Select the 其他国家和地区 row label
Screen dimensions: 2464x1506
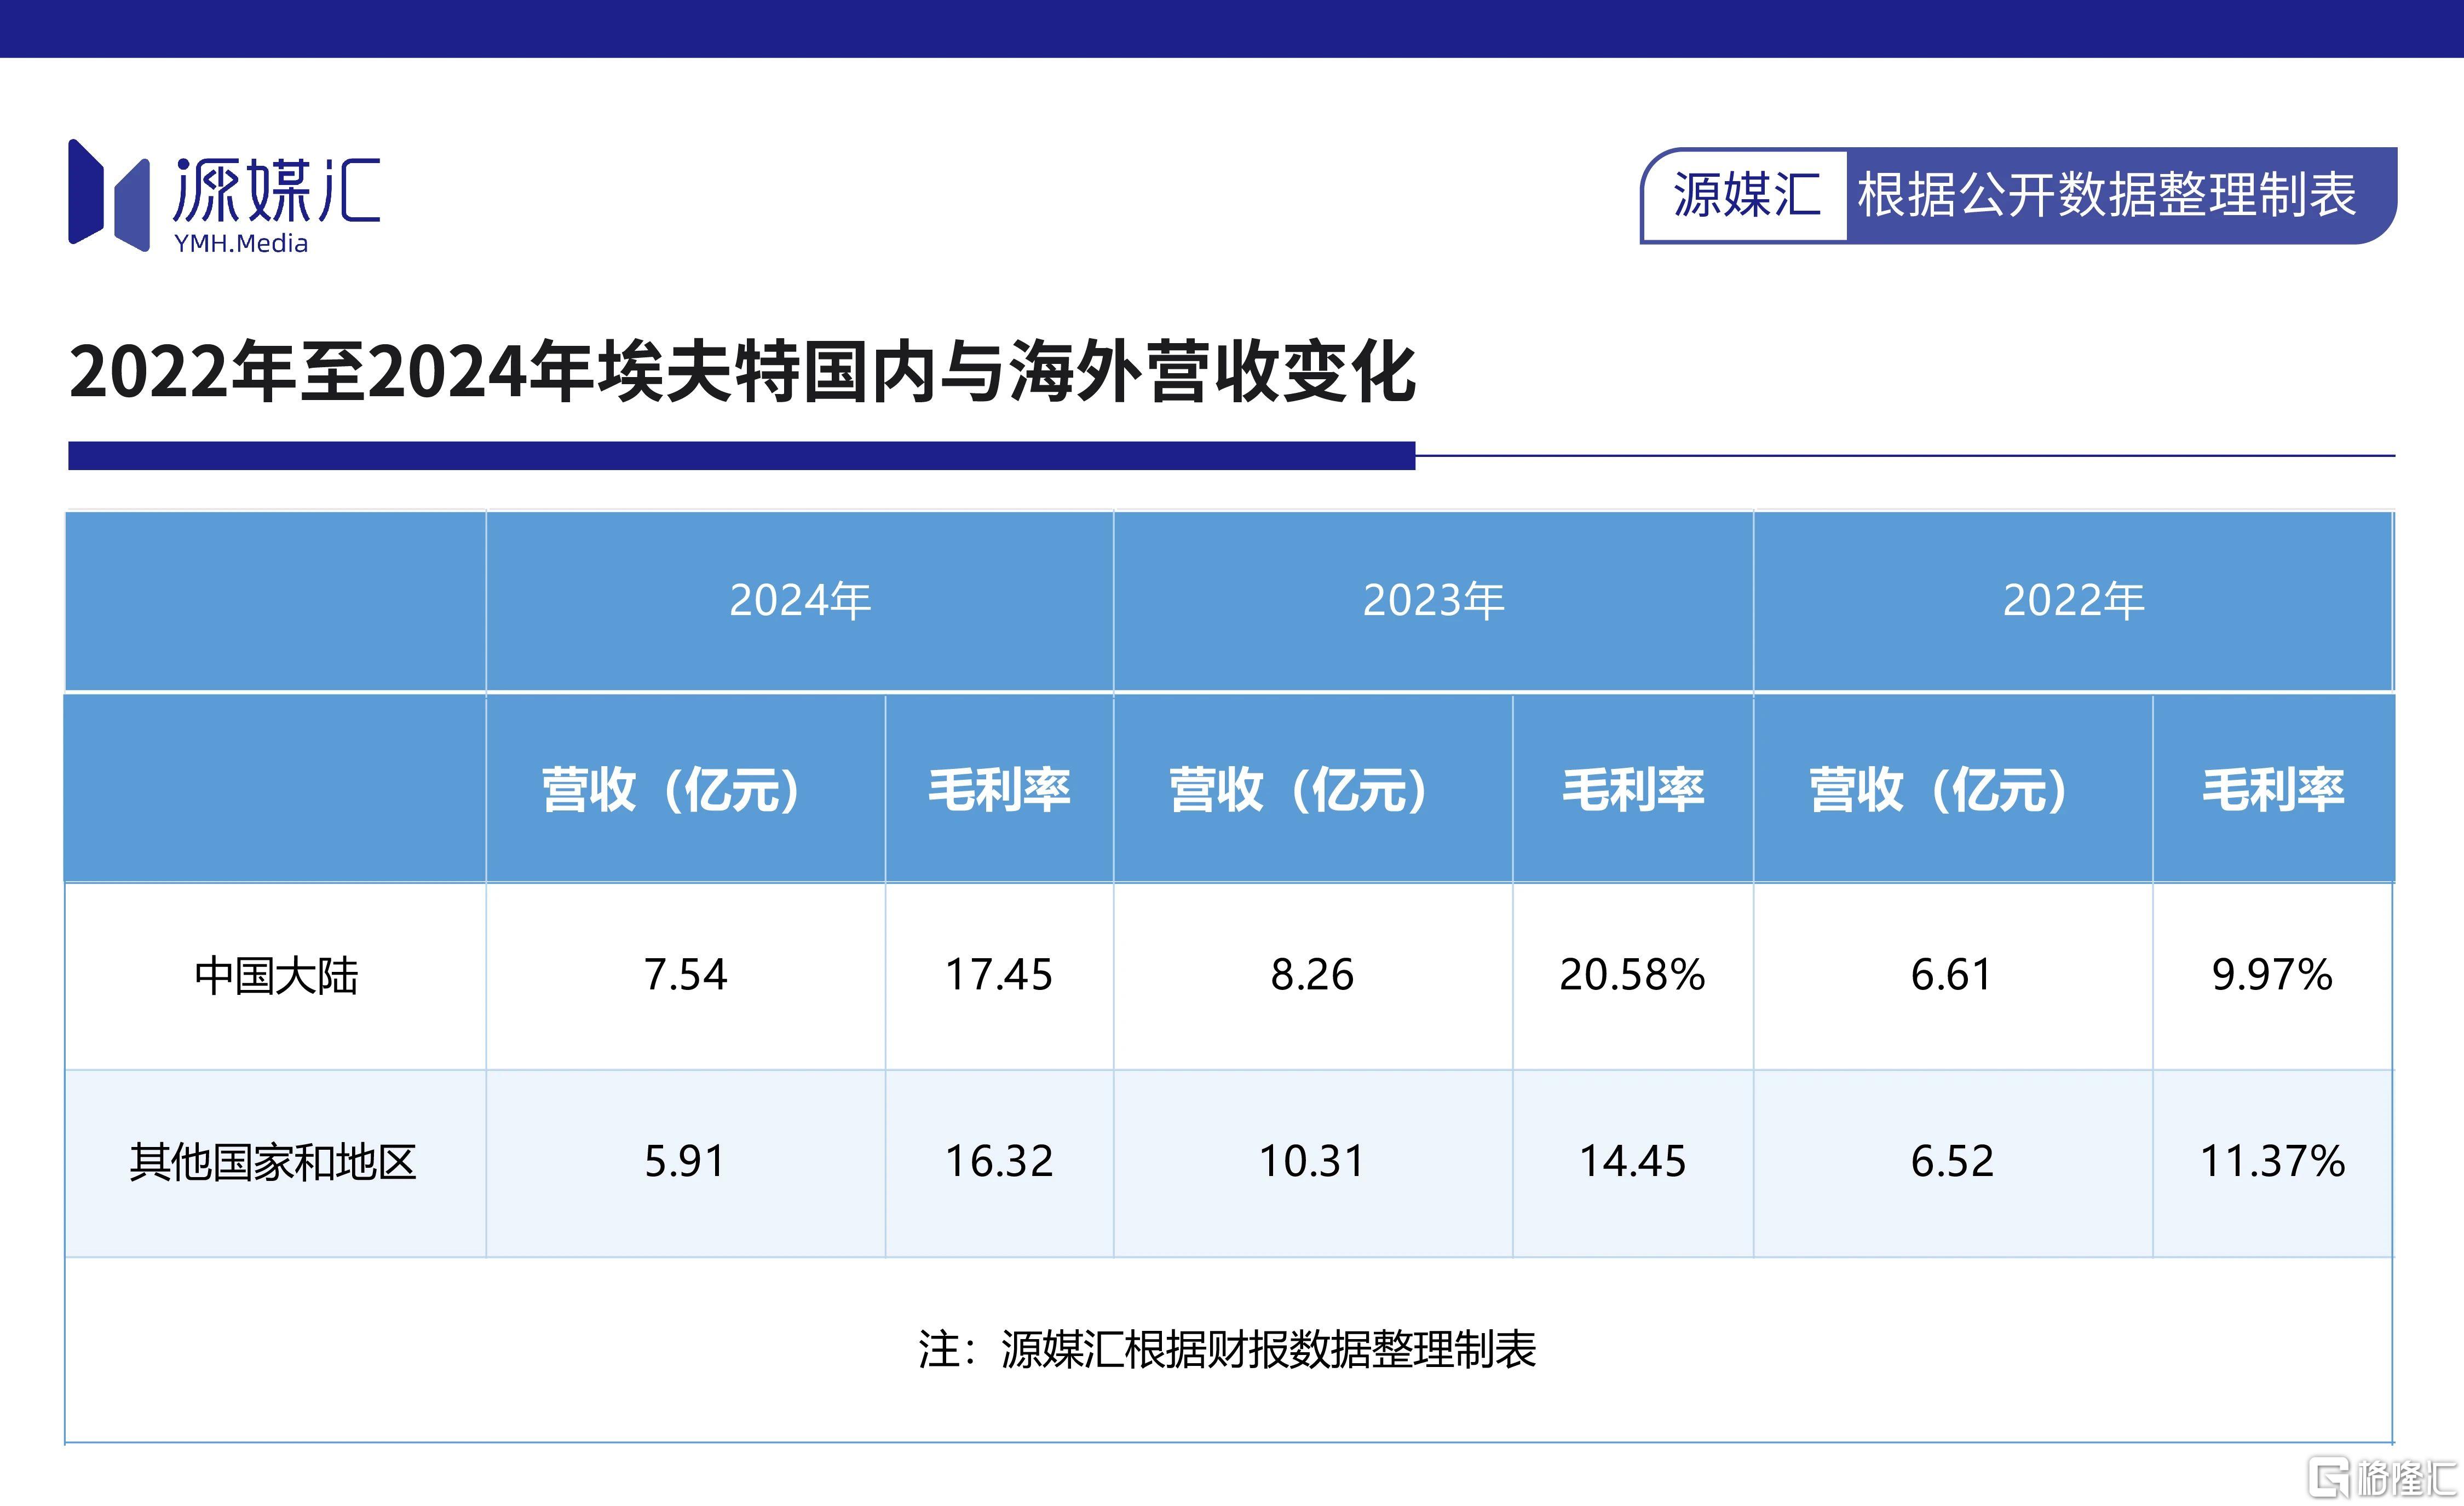click(x=273, y=1162)
